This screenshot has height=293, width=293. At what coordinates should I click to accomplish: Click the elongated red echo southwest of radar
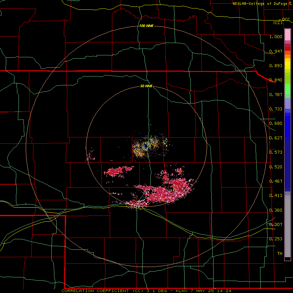[x=119, y=171]
